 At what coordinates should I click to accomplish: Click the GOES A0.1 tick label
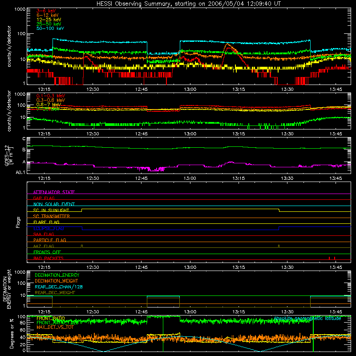click(20, 173)
